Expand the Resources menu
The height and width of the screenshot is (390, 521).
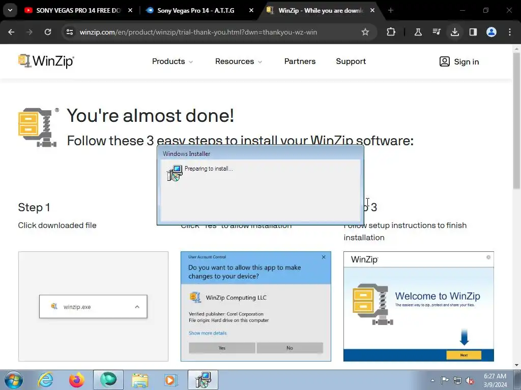(239, 61)
